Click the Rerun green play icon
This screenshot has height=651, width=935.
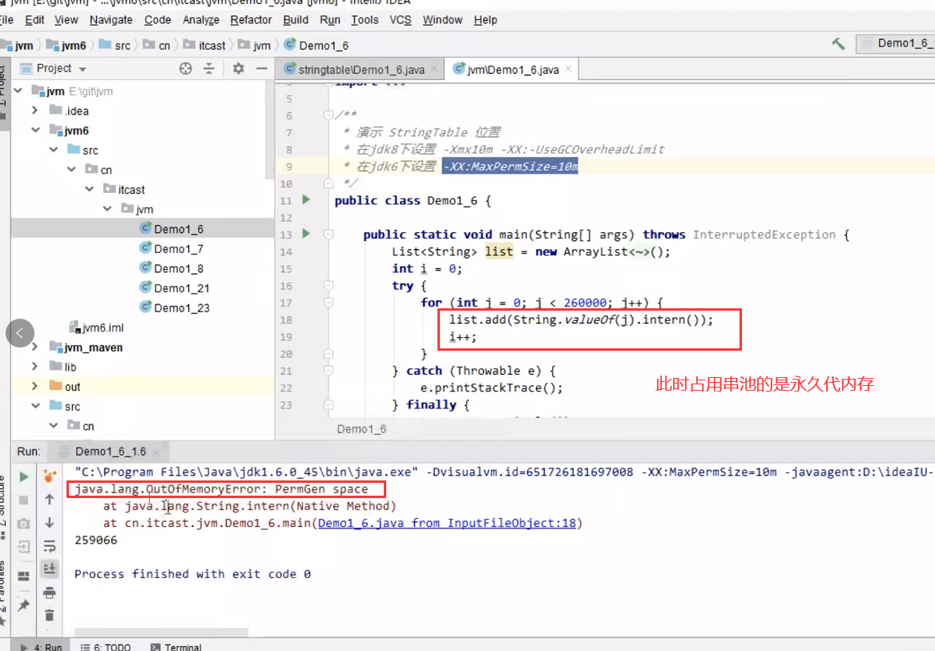pyautogui.click(x=23, y=476)
